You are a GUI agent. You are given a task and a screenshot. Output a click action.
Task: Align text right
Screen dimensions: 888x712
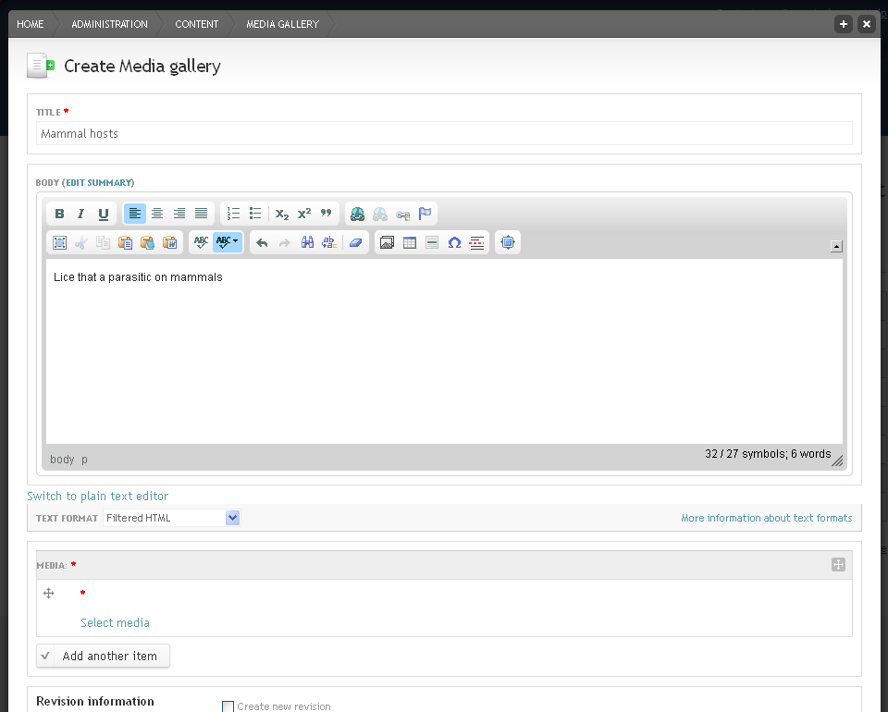[179, 214]
